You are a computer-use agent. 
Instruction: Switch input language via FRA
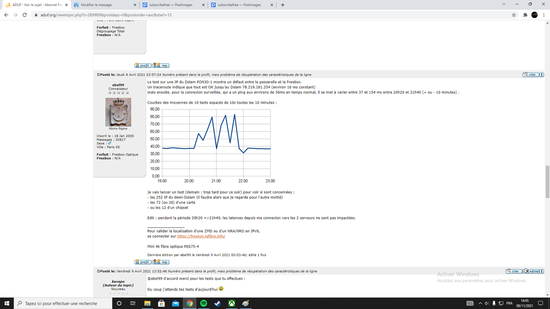point(509,303)
